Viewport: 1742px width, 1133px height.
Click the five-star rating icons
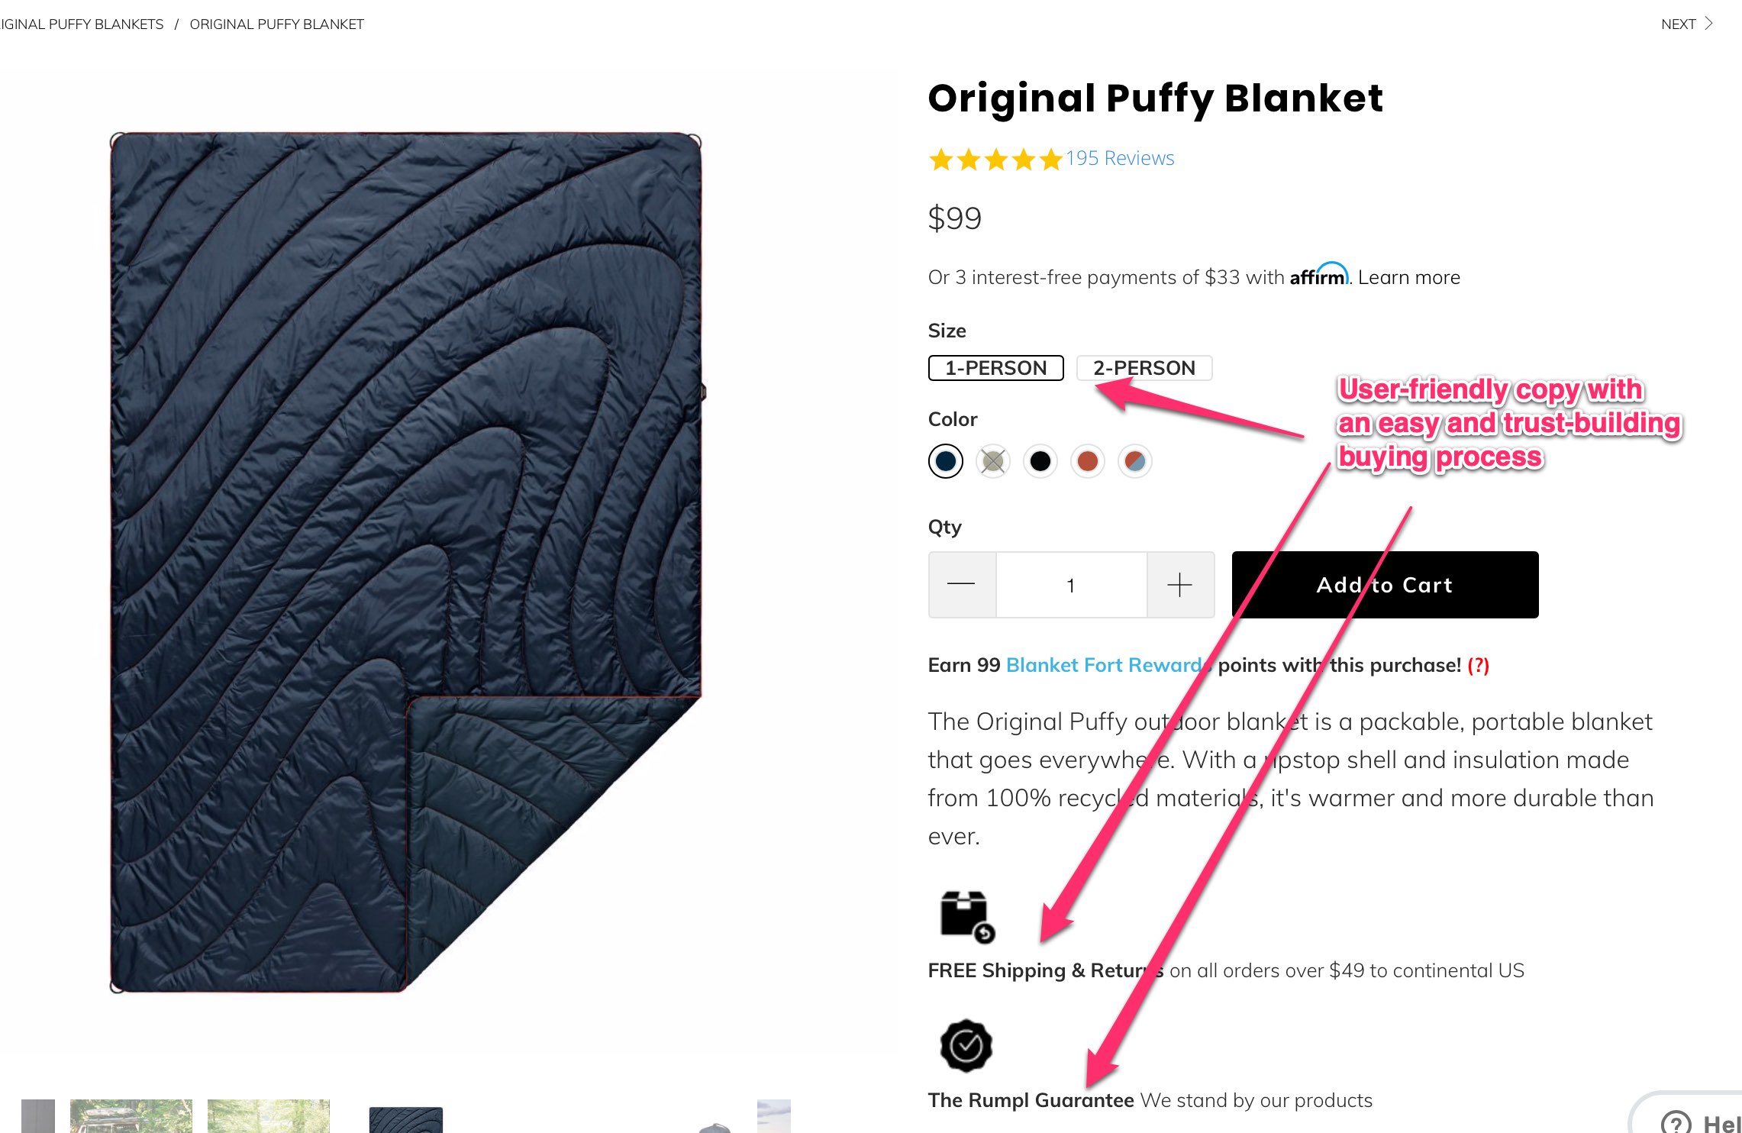995,160
